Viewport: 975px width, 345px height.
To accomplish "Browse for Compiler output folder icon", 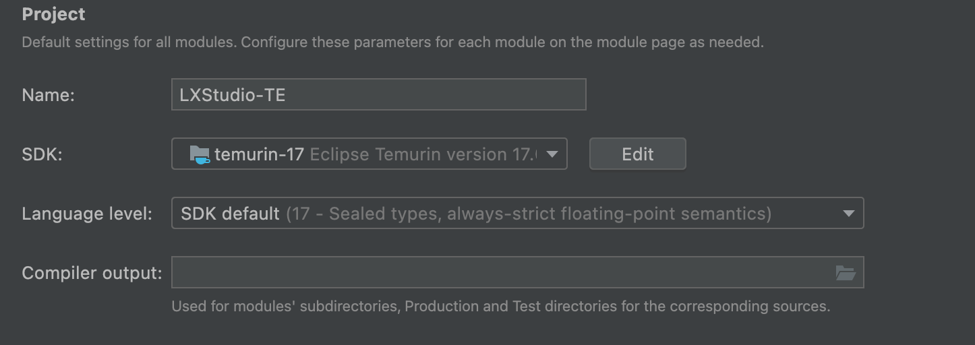I will [x=845, y=273].
